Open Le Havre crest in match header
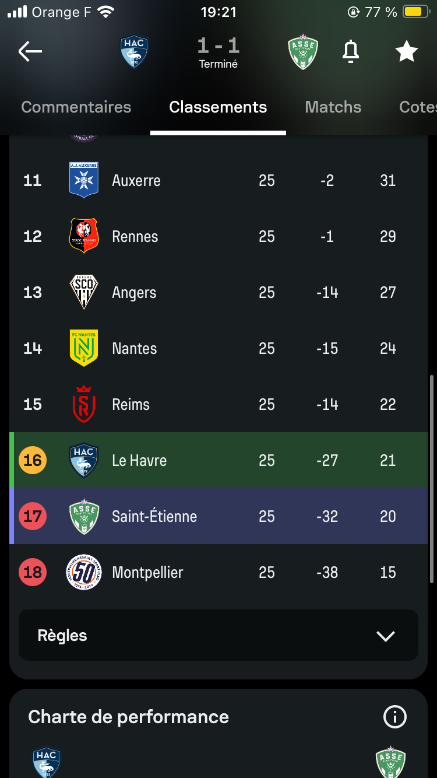 [134, 52]
